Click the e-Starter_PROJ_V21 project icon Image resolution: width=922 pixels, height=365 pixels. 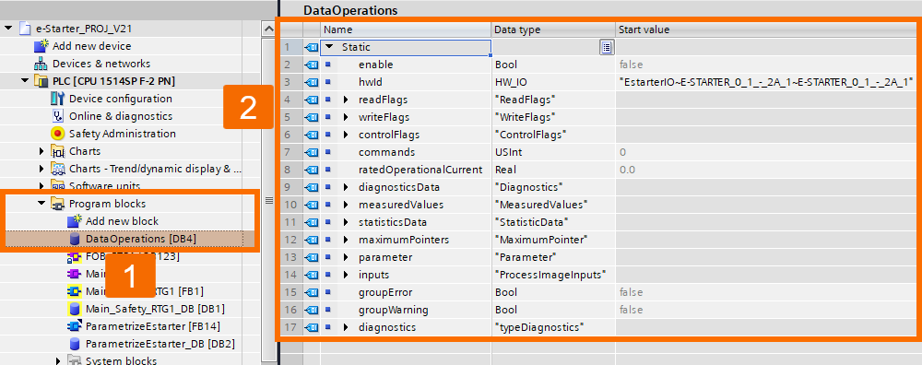click(x=24, y=29)
